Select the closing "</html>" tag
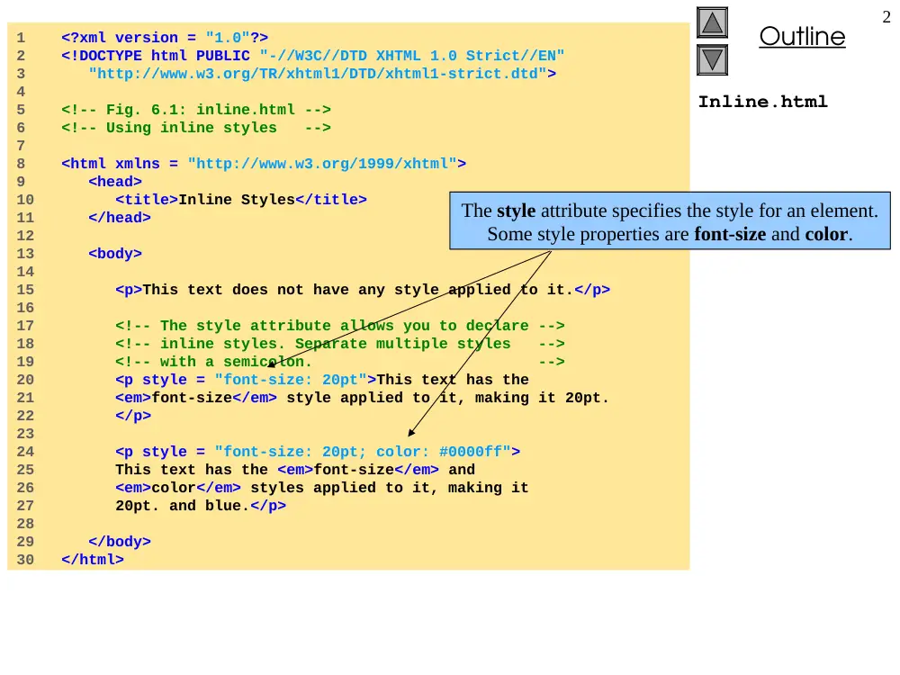This screenshot has height=675, width=900. pyautogui.click(x=93, y=560)
